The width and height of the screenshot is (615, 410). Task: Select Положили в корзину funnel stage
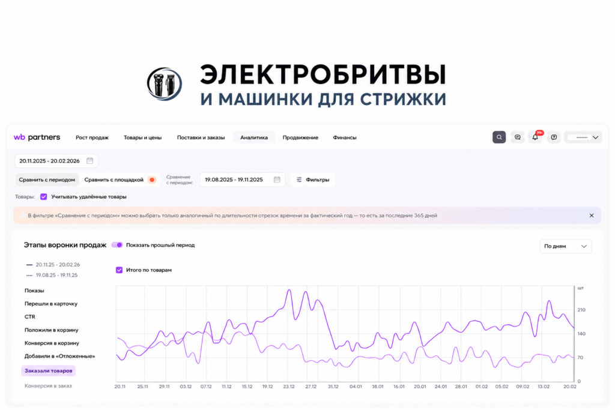click(x=52, y=330)
